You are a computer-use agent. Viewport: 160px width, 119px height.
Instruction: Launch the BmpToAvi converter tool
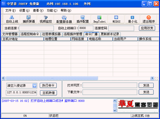point(99,19)
